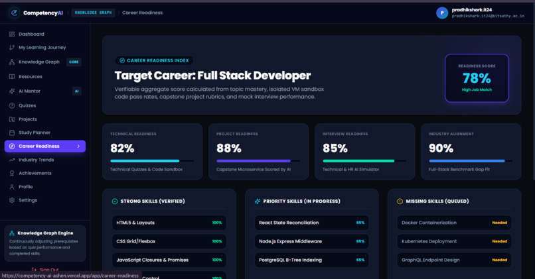Click the Knowledge Graph Engine info card
Viewport: 535px width, 279px height.
[45, 243]
